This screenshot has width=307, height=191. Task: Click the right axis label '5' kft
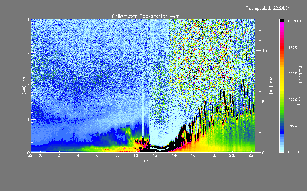tap(263, 102)
